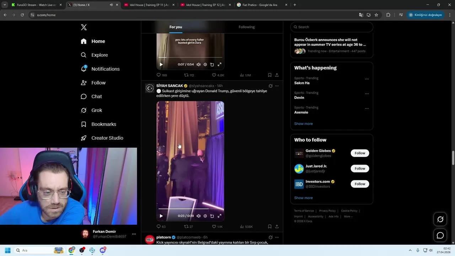The width and height of the screenshot is (455, 256).
Task: Follow Golden Globes
Action: [360, 153]
